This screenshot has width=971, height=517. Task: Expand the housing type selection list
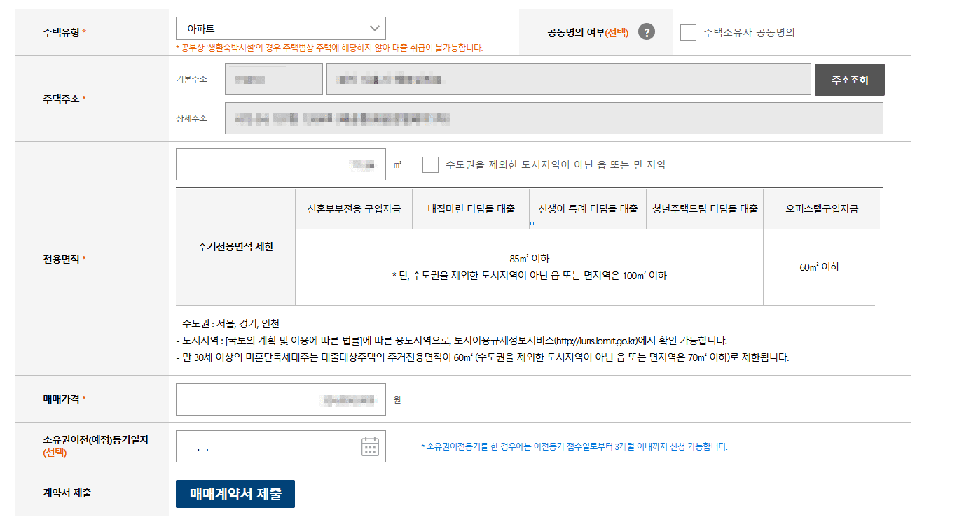[280, 28]
